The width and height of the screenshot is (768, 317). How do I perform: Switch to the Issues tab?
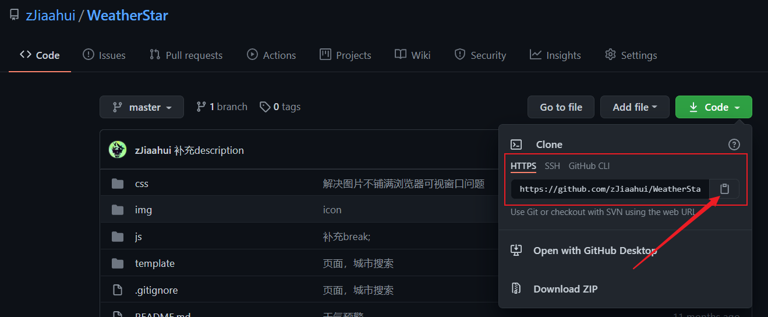[104, 55]
